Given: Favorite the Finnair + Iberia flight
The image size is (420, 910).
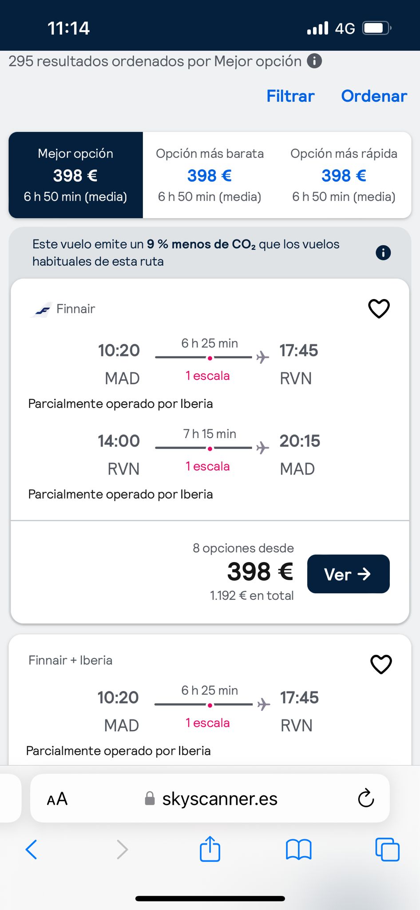Looking at the screenshot, I should 381,664.
